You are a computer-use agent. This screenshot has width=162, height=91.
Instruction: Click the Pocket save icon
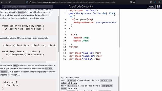click(151, 2)
